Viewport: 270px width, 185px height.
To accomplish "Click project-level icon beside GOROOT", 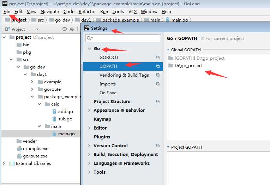I will click(158, 57).
